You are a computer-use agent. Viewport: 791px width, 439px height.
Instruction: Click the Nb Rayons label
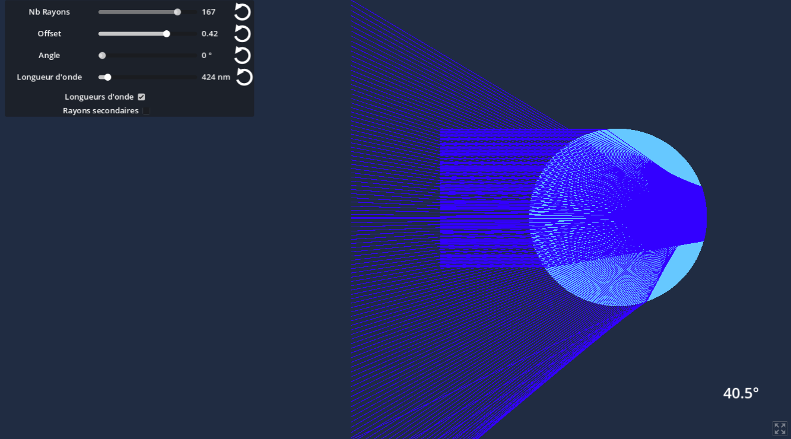[x=49, y=12]
